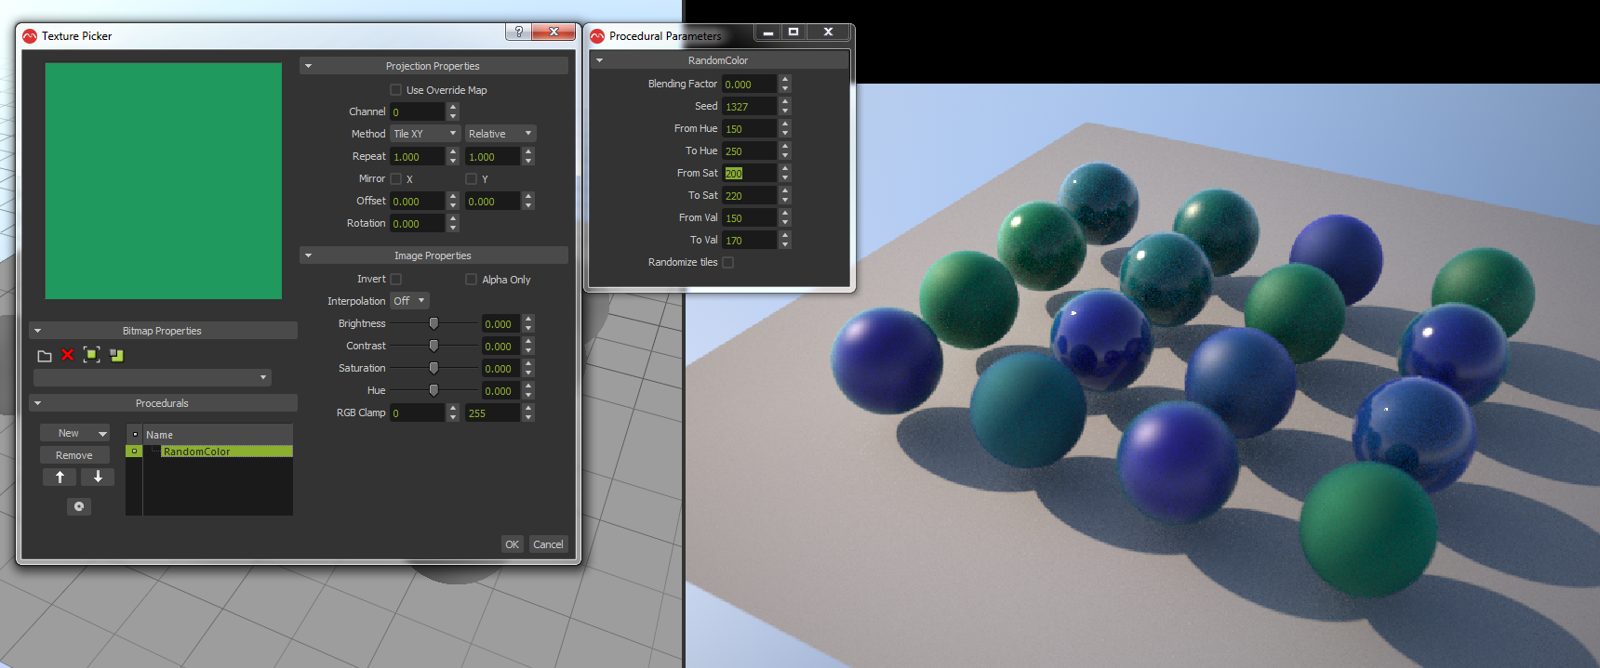
Task: Click the red X remove bitmap icon
Action: coord(67,355)
